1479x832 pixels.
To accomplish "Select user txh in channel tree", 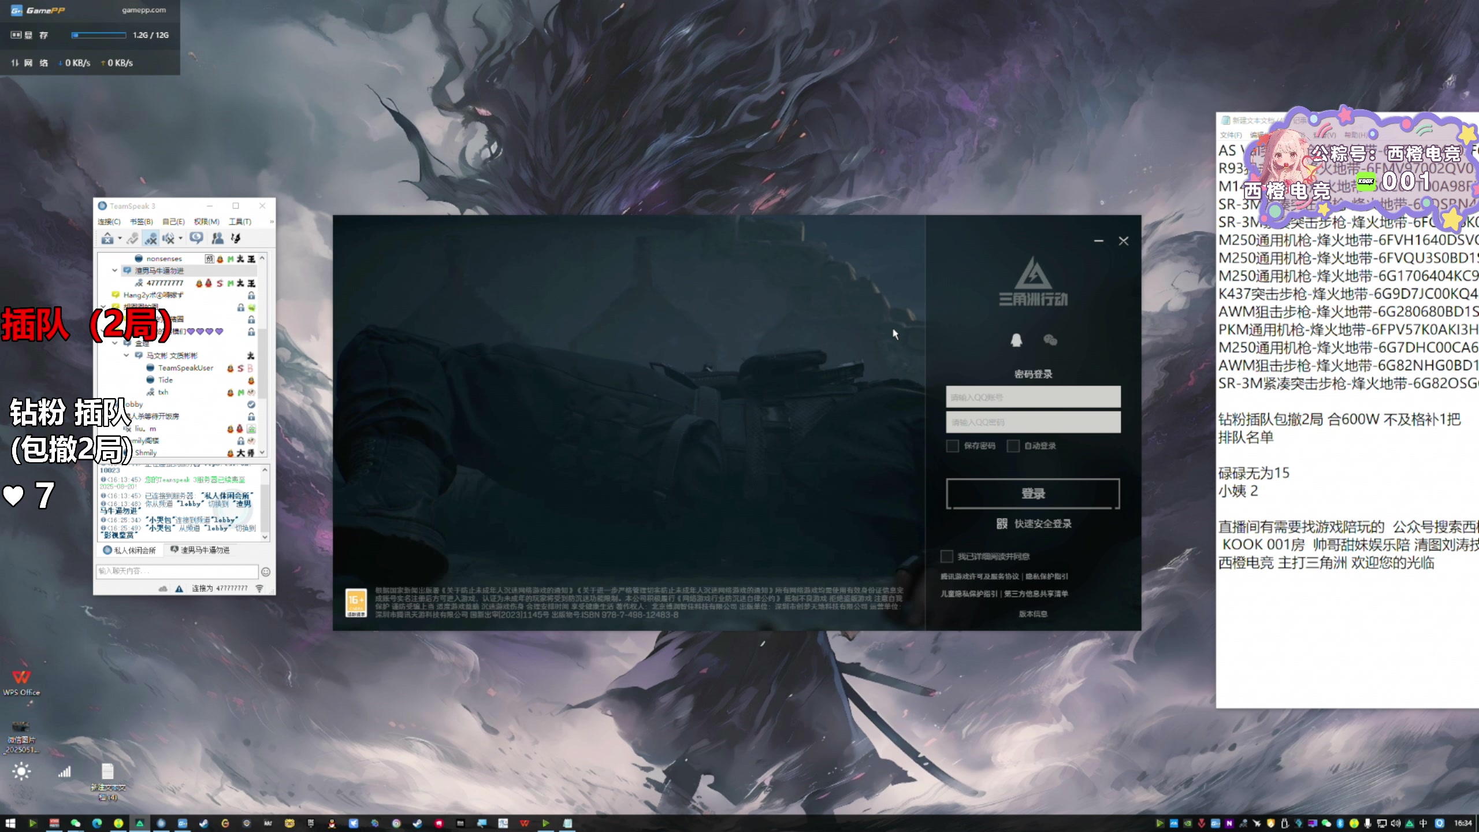I will [163, 392].
